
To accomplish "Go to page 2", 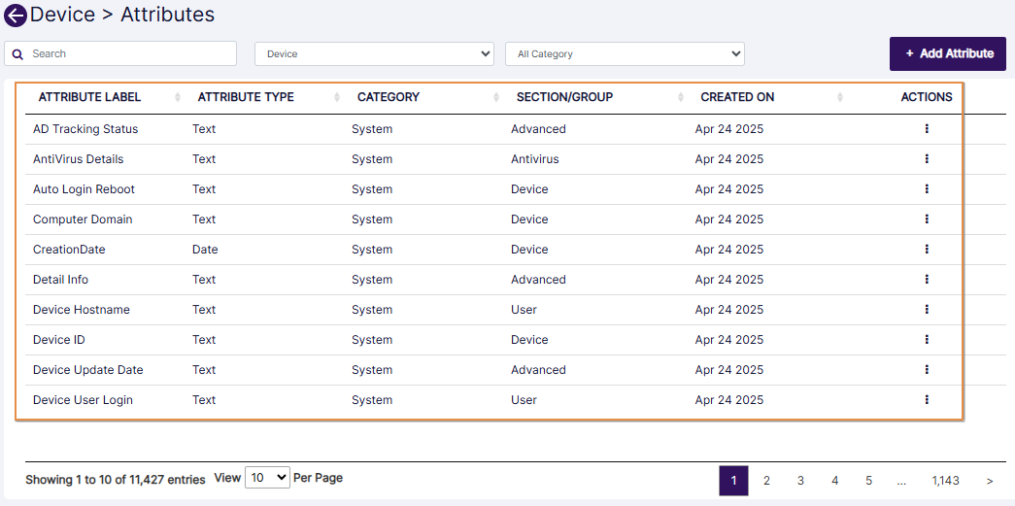I will point(766,481).
